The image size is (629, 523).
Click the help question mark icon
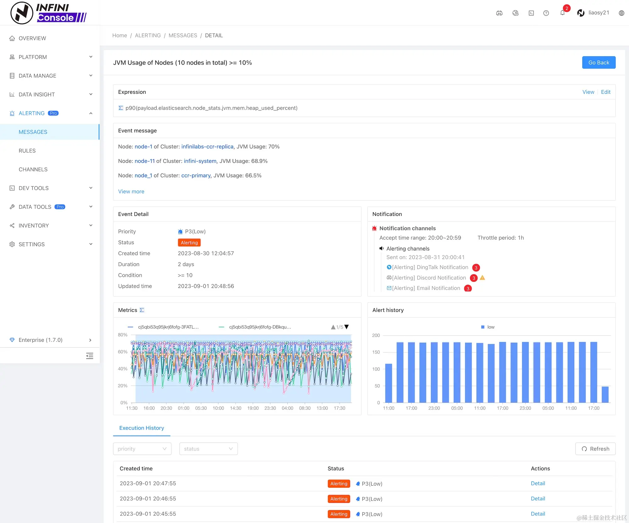pos(546,13)
